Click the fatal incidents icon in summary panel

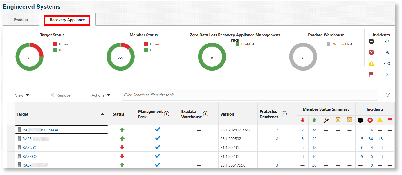(x=371, y=42)
